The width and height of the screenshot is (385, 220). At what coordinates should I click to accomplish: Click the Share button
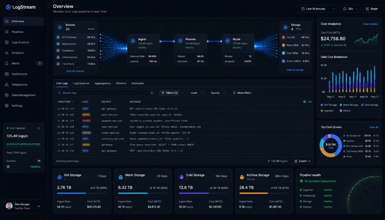372,9
